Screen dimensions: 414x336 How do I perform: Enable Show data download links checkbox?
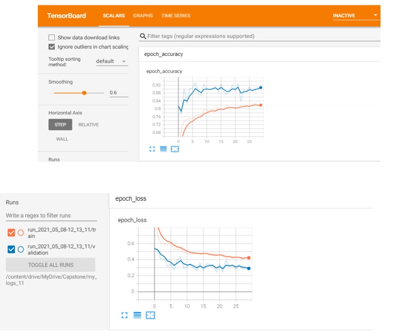(52, 37)
